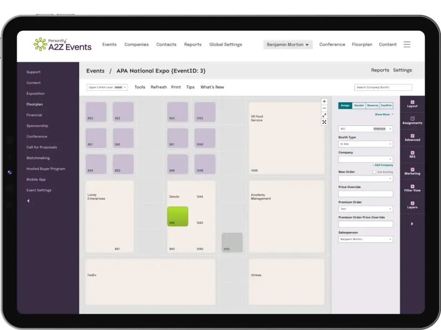Viewport: 441px width, 330px height.
Task: Open the Layout panel icon
Action: [412, 104]
